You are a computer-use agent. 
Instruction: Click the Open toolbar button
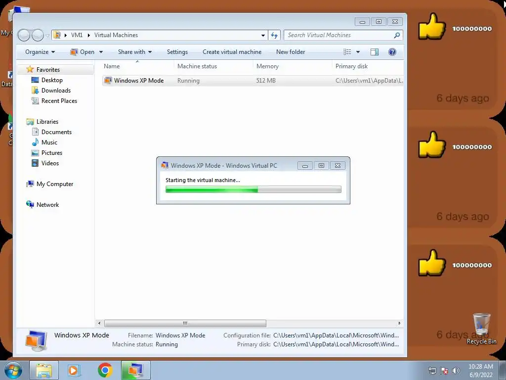click(83, 52)
